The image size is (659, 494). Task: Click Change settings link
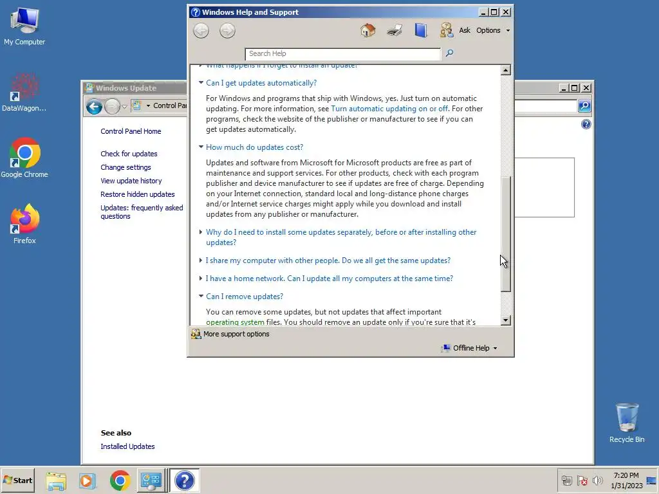pyautogui.click(x=125, y=167)
